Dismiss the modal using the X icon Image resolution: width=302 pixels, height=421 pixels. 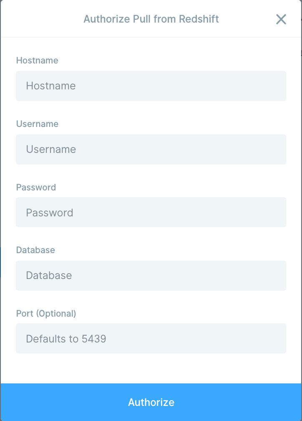point(281,19)
